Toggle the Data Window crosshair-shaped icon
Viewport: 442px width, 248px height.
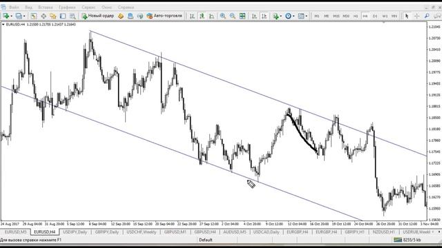[x=44, y=16]
